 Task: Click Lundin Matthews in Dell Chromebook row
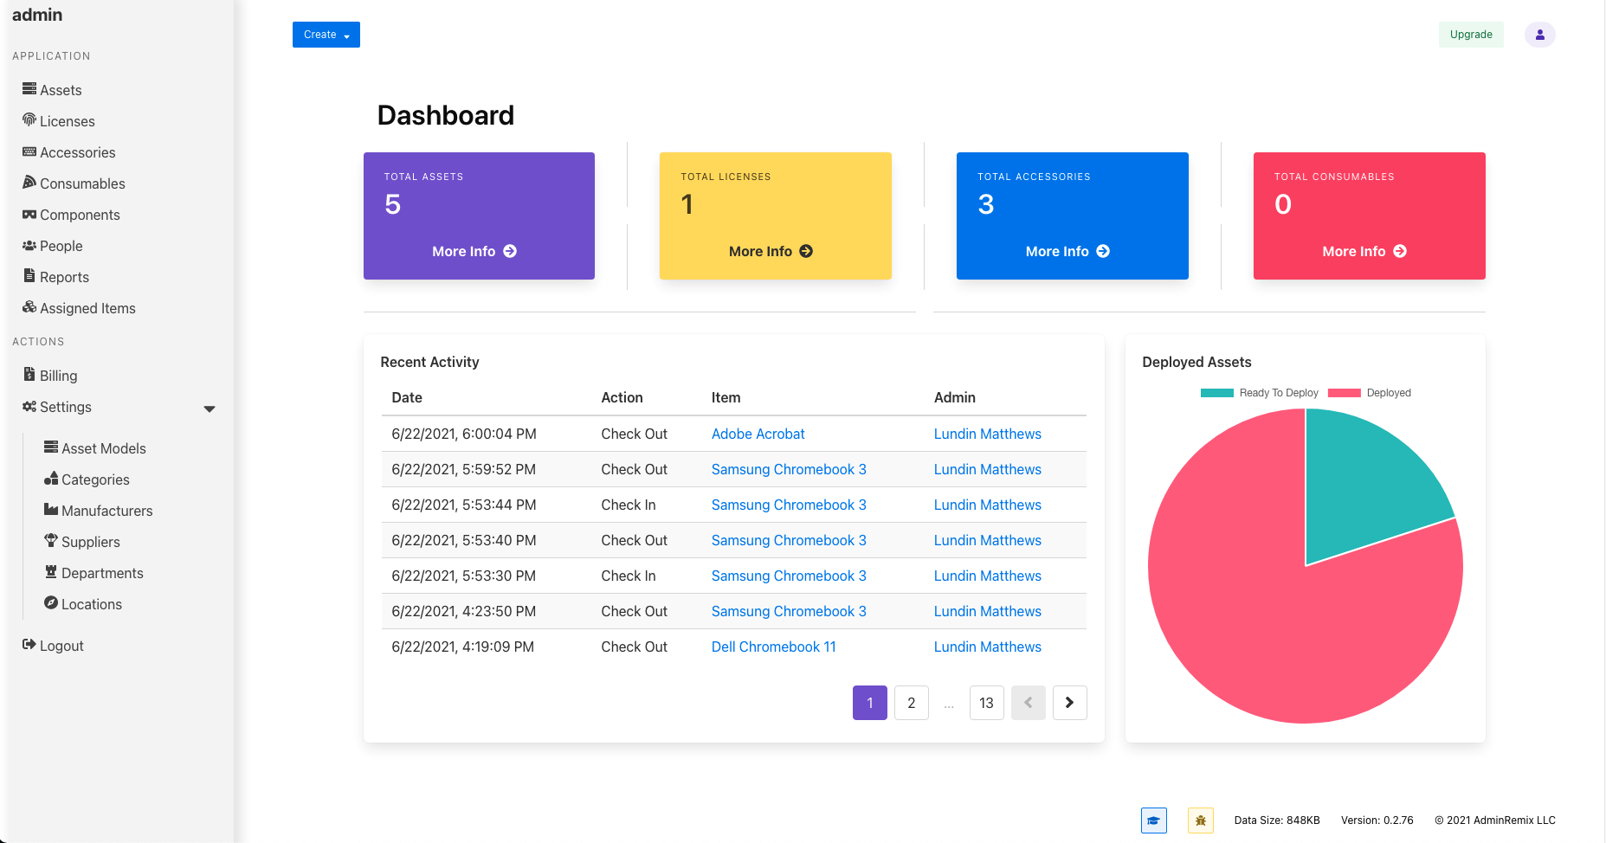click(x=988, y=647)
